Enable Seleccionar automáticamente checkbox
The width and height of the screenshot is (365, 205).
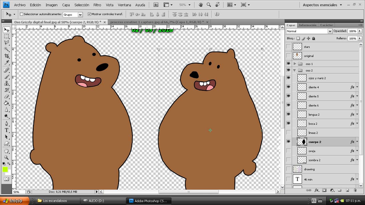point(22,14)
